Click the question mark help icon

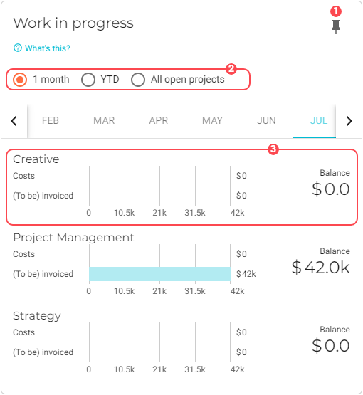coord(18,48)
